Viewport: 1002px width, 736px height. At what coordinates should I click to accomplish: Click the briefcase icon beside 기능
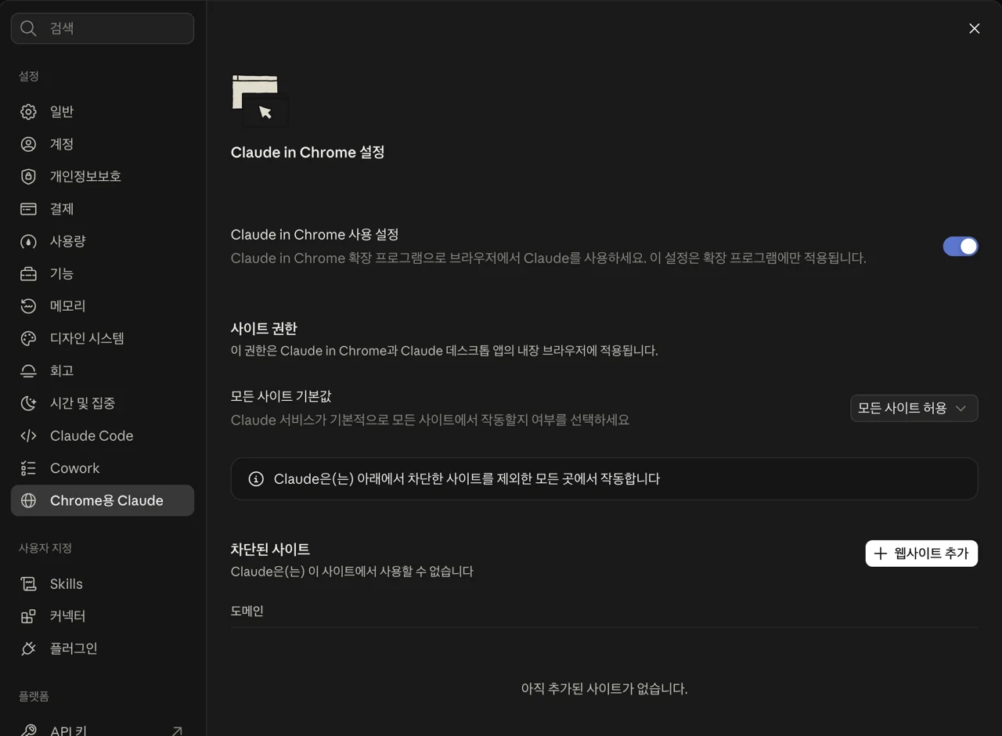[x=28, y=274]
